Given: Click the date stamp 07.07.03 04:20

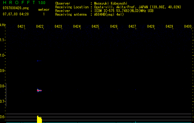Looking at the screenshot, I should click(x=16, y=14).
